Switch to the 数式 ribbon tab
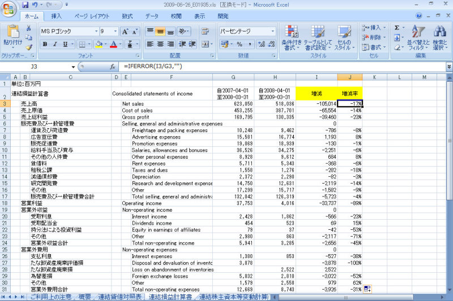 point(127,16)
